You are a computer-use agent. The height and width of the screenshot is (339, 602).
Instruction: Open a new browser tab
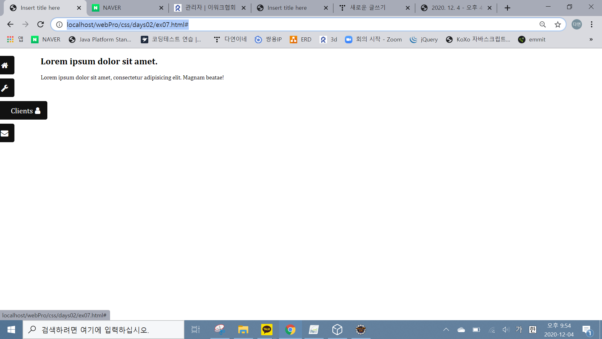point(507,8)
